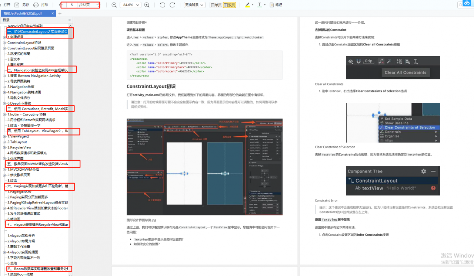Screen dimensions: 474x276
Task: Rotate page counterclockwise with undo-style arrow
Action: (163, 5)
